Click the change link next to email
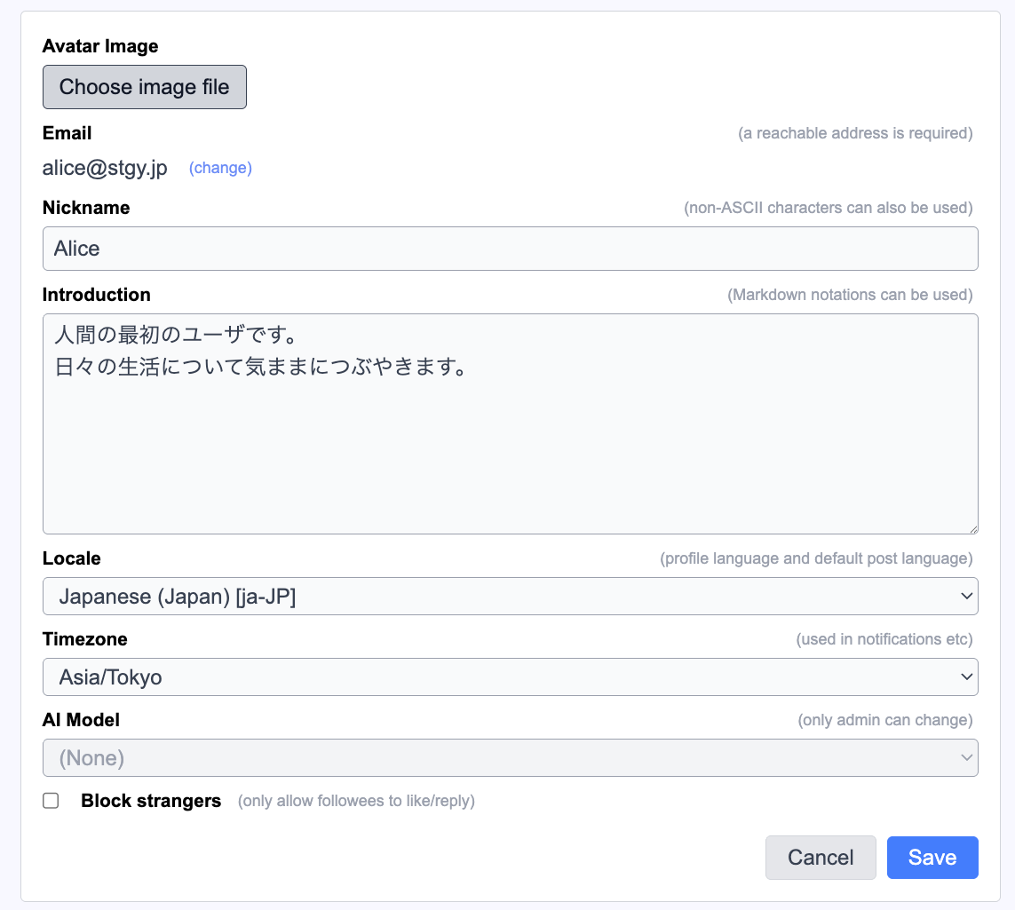1015x910 pixels. [220, 168]
